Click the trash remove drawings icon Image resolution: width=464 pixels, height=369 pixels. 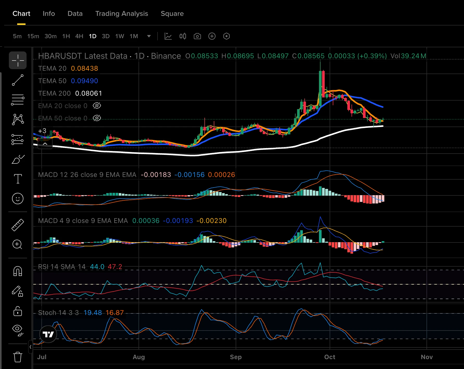(x=18, y=357)
